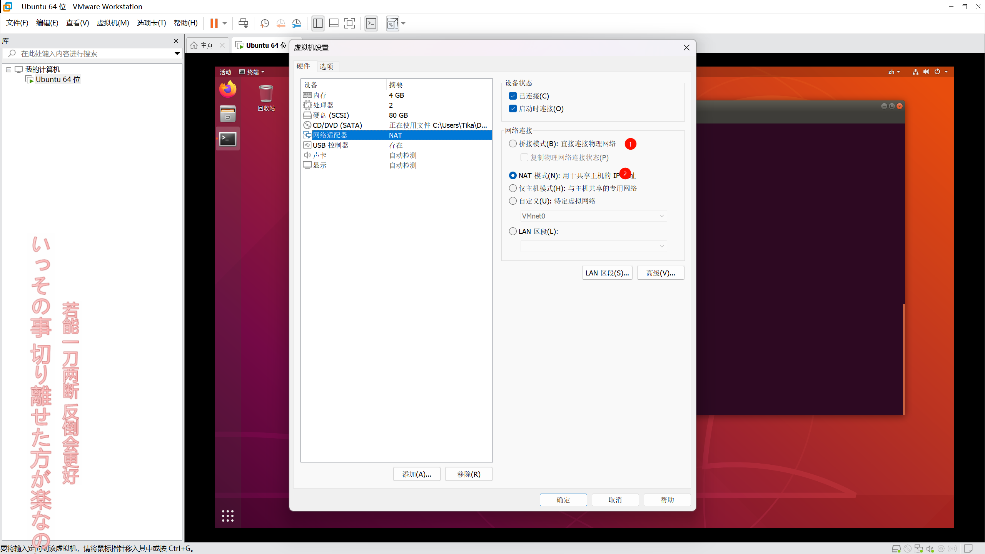The height and width of the screenshot is (554, 985).
Task: Click the take snapshot clock icon
Action: (264, 23)
